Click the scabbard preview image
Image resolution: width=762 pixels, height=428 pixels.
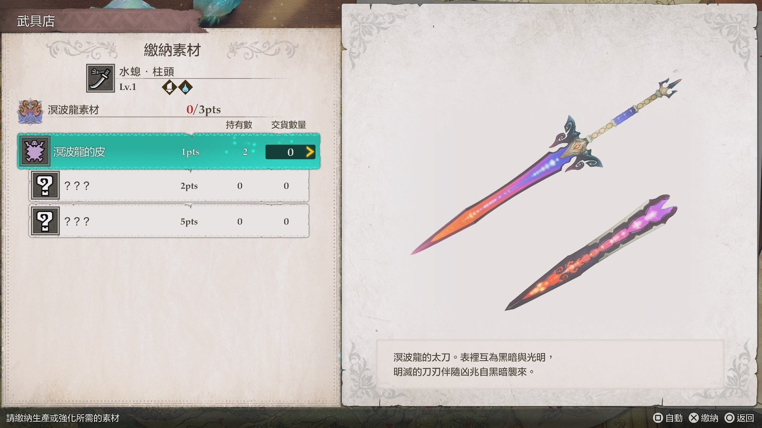pos(591,252)
